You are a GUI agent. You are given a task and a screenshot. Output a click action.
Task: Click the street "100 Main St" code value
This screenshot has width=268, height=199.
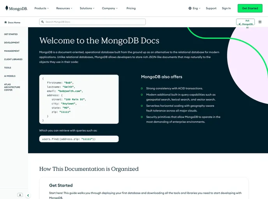click(75, 99)
